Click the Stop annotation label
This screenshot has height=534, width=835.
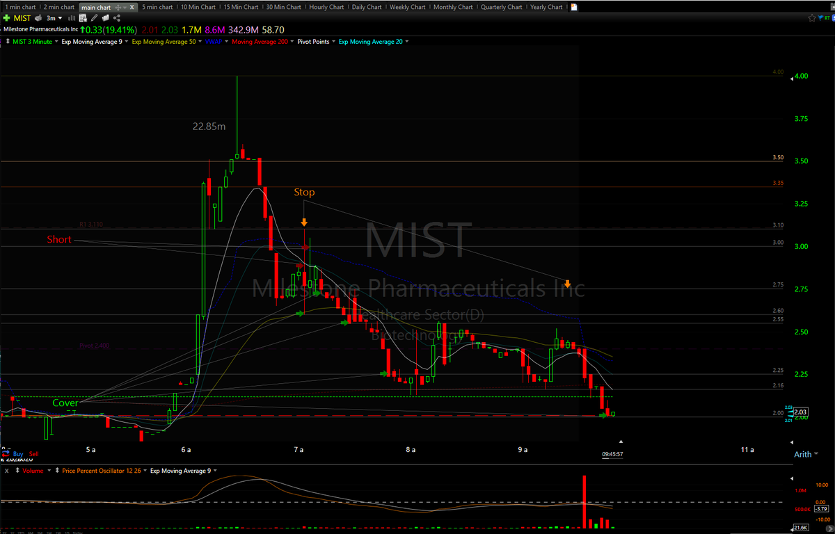[304, 192]
